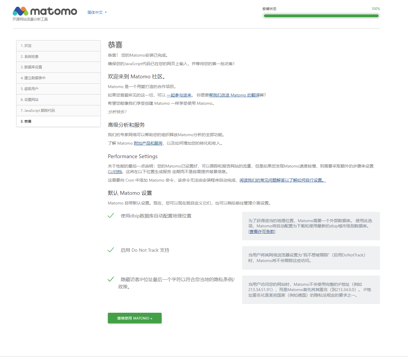Image resolution: width=408 pixels, height=360 pixels.
Task: Click the Performance Settings heading
Action: pyautogui.click(x=133, y=156)
